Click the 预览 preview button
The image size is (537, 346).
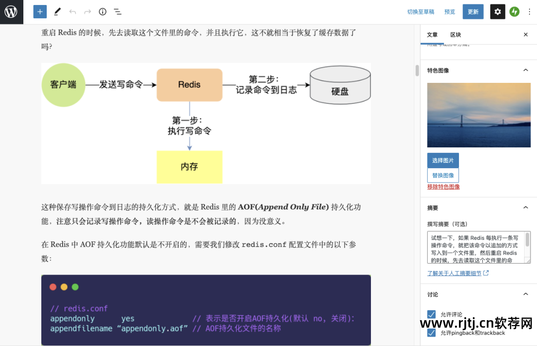(x=449, y=12)
